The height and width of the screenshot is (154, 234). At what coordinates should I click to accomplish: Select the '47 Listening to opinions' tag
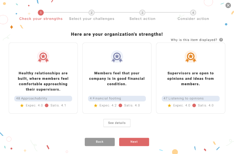tap(191, 98)
